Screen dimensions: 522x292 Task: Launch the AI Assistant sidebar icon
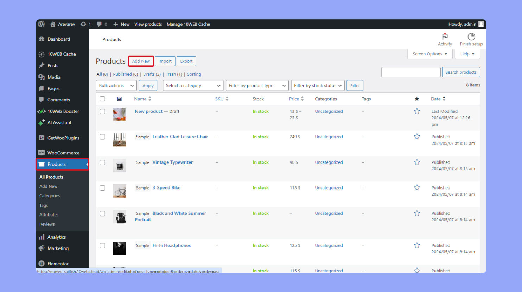(42, 122)
